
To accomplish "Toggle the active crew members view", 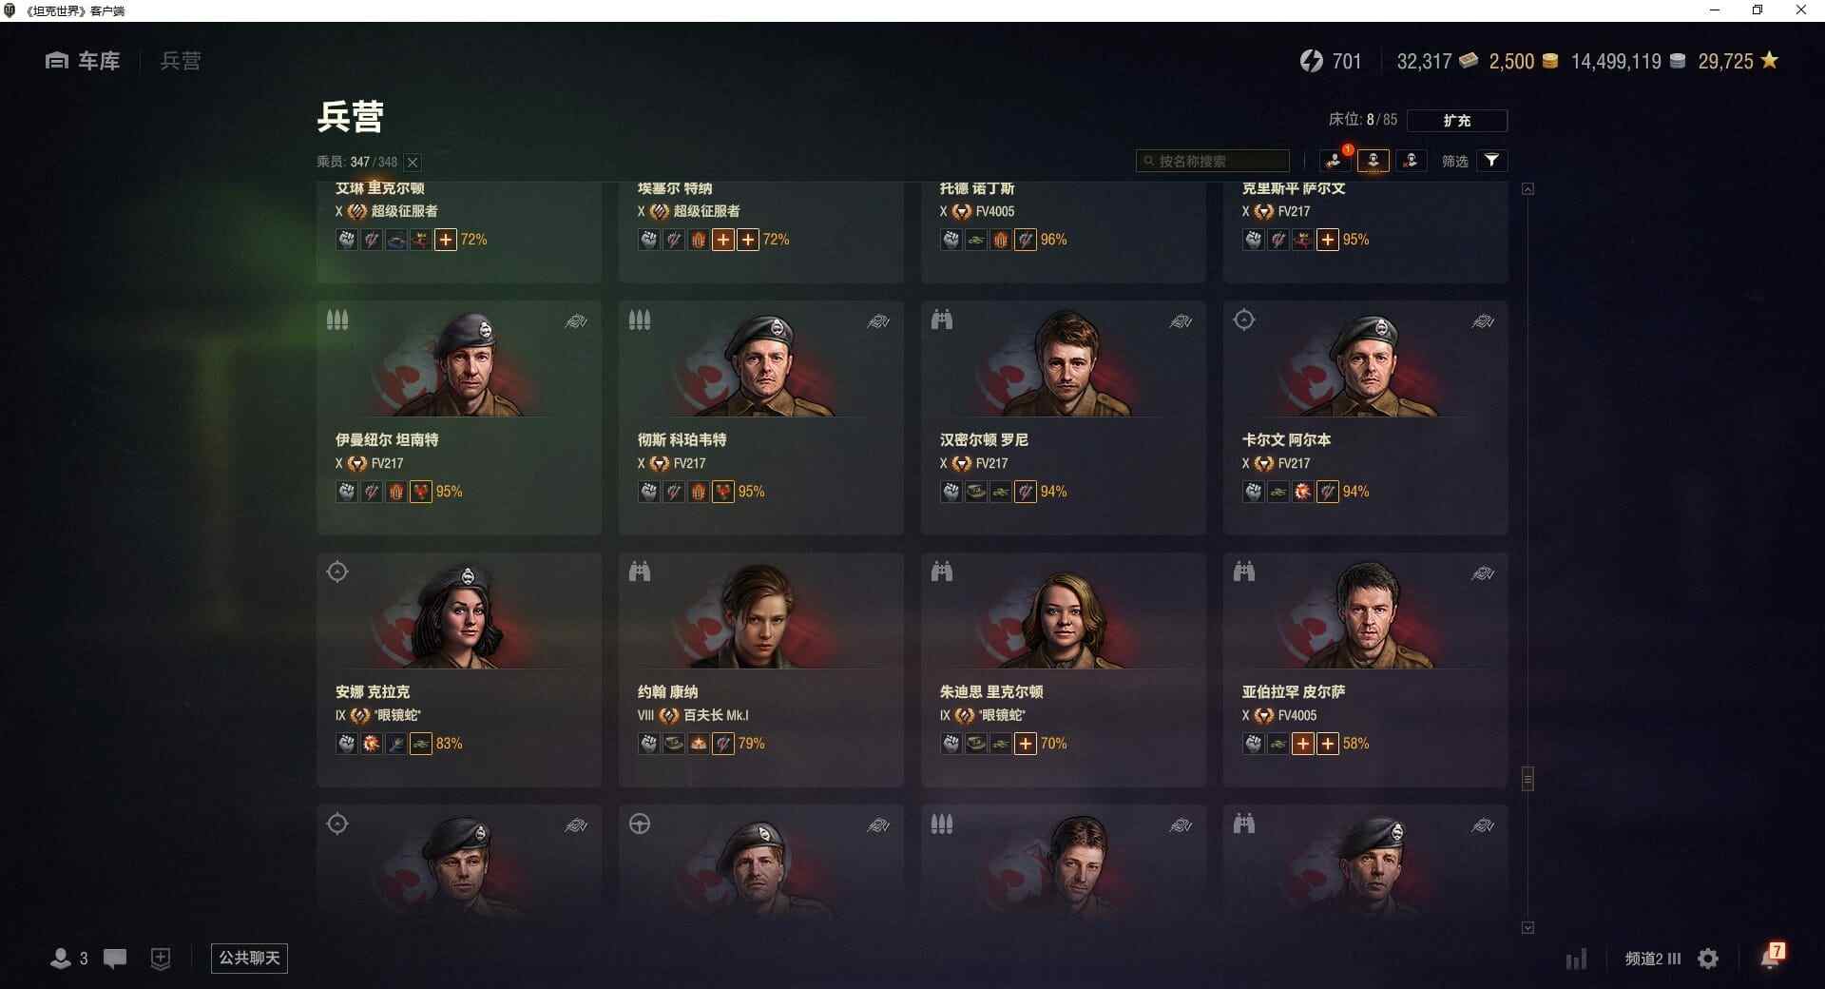I will (x=1373, y=161).
